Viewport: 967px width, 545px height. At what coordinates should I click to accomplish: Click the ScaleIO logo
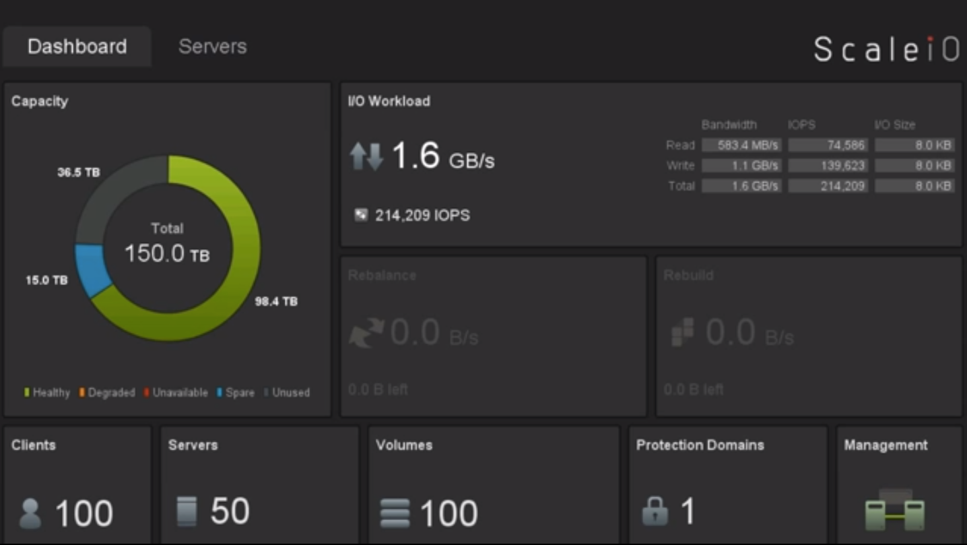pyautogui.click(x=886, y=49)
